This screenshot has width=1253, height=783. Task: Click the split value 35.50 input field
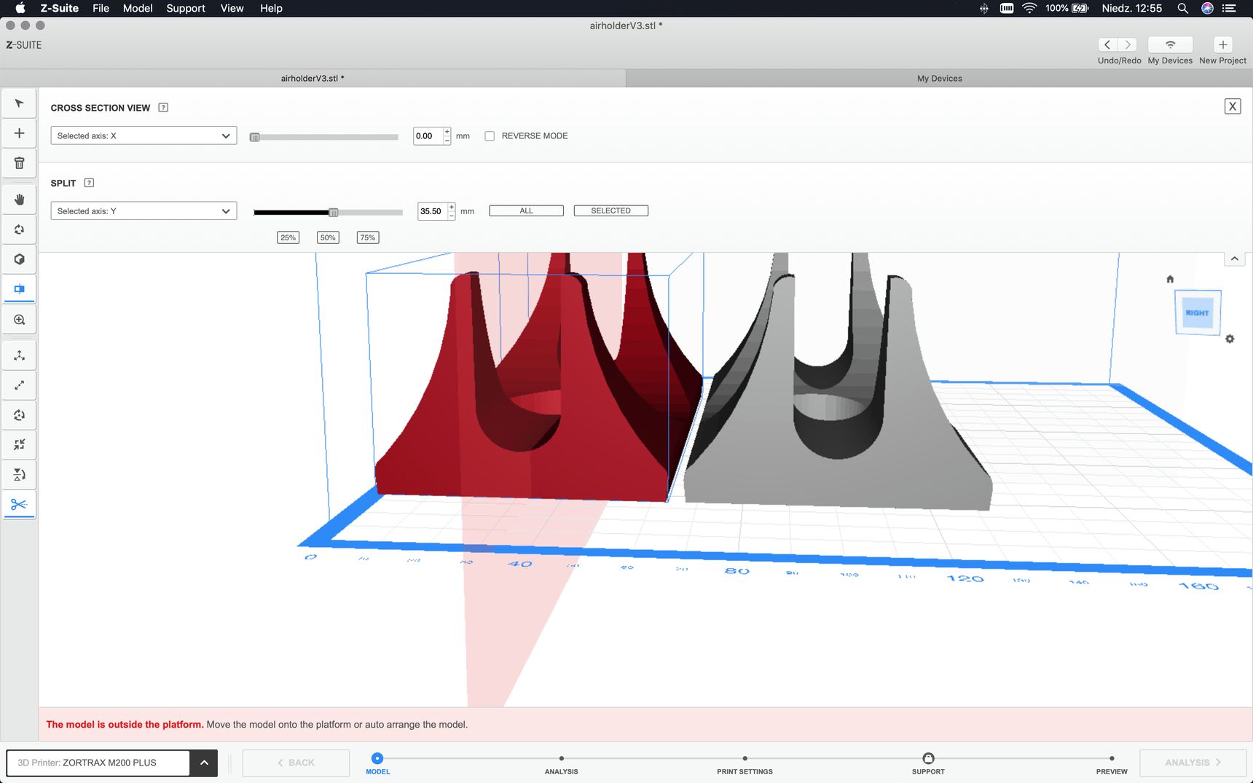(432, 211)
